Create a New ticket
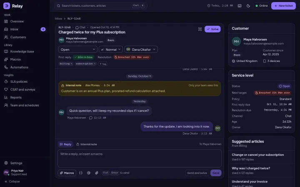 284,6
